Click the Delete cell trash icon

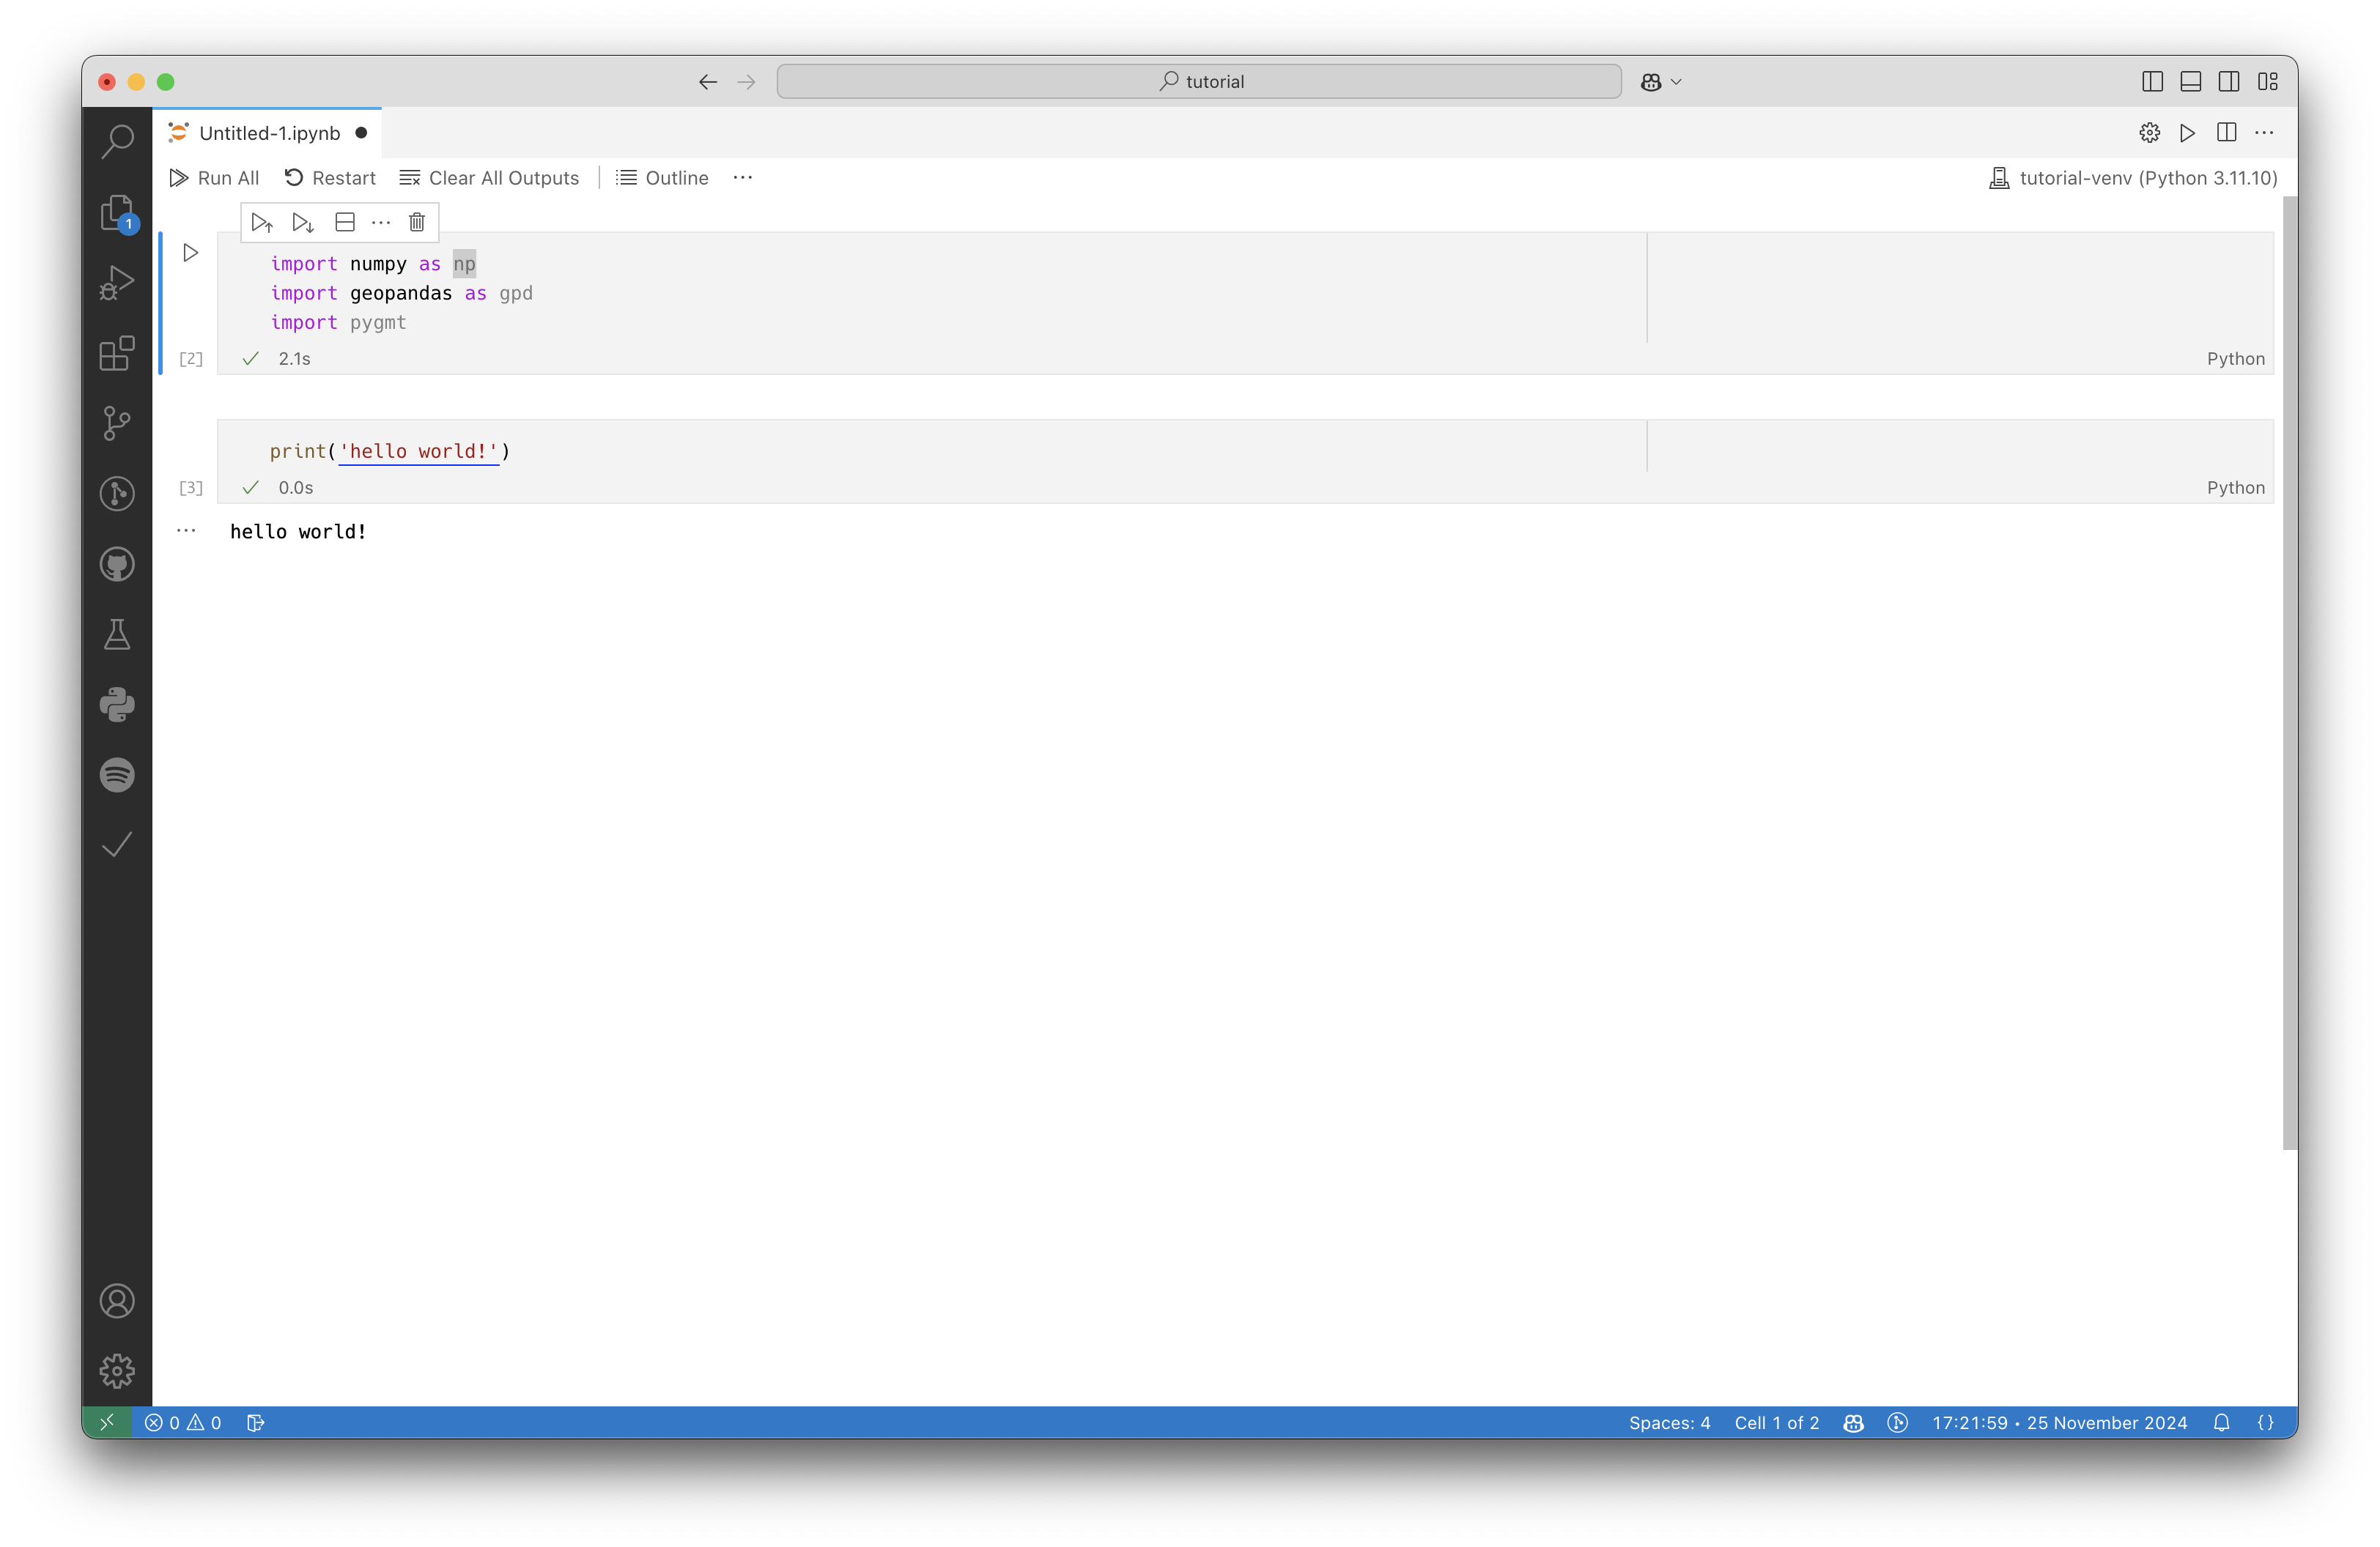[416, 222]
